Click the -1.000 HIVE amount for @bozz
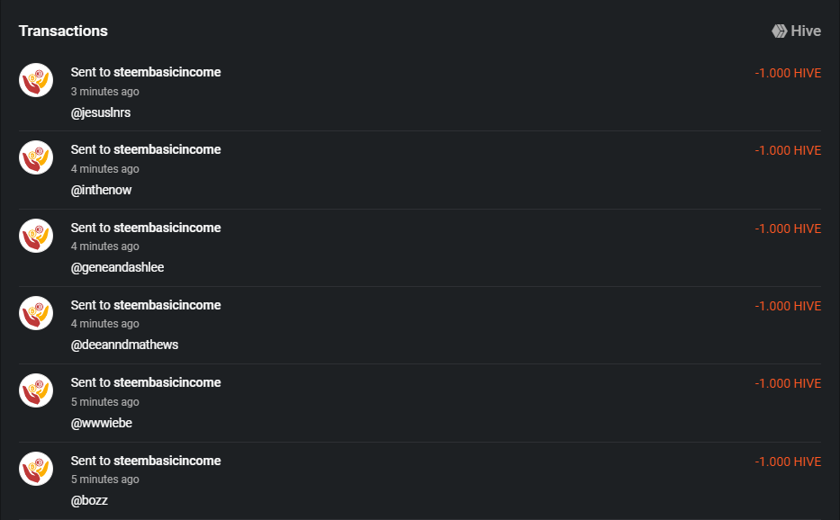The image size is (840, 520). pyautogui.click(x=788, y=462)
